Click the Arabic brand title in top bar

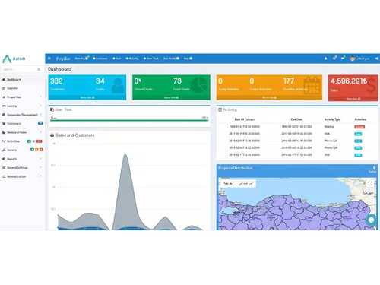(x=63, y=59)
